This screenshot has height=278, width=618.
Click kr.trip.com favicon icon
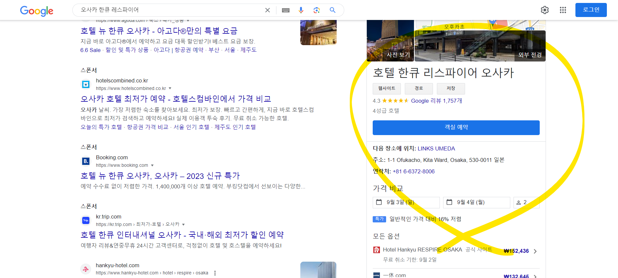[x=86, y=220]
